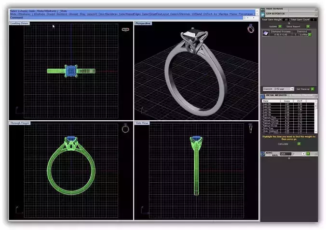Click the DWT column header

[299, 101]
